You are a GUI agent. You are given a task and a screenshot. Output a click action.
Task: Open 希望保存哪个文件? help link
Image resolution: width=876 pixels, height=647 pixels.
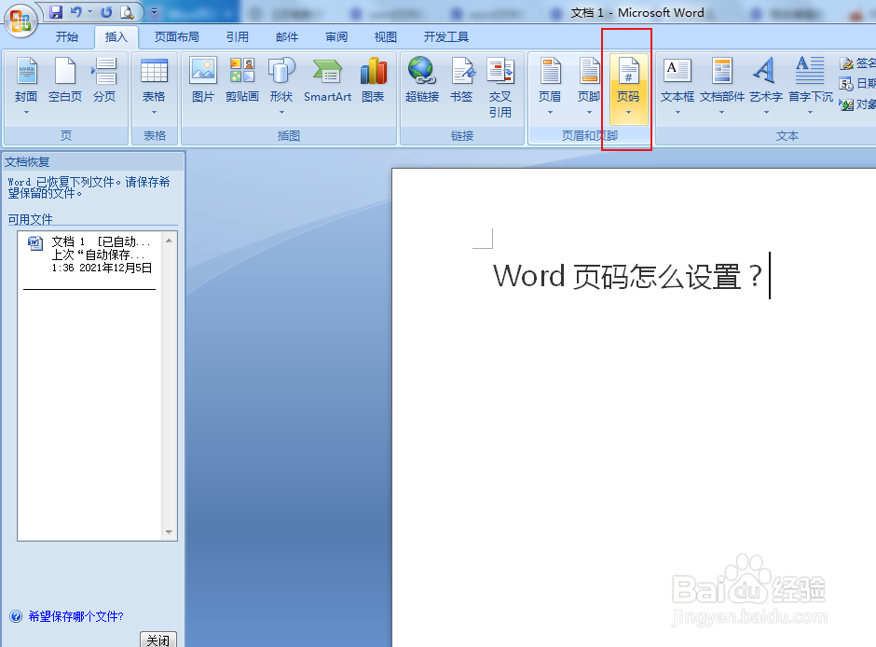(76, 616)
